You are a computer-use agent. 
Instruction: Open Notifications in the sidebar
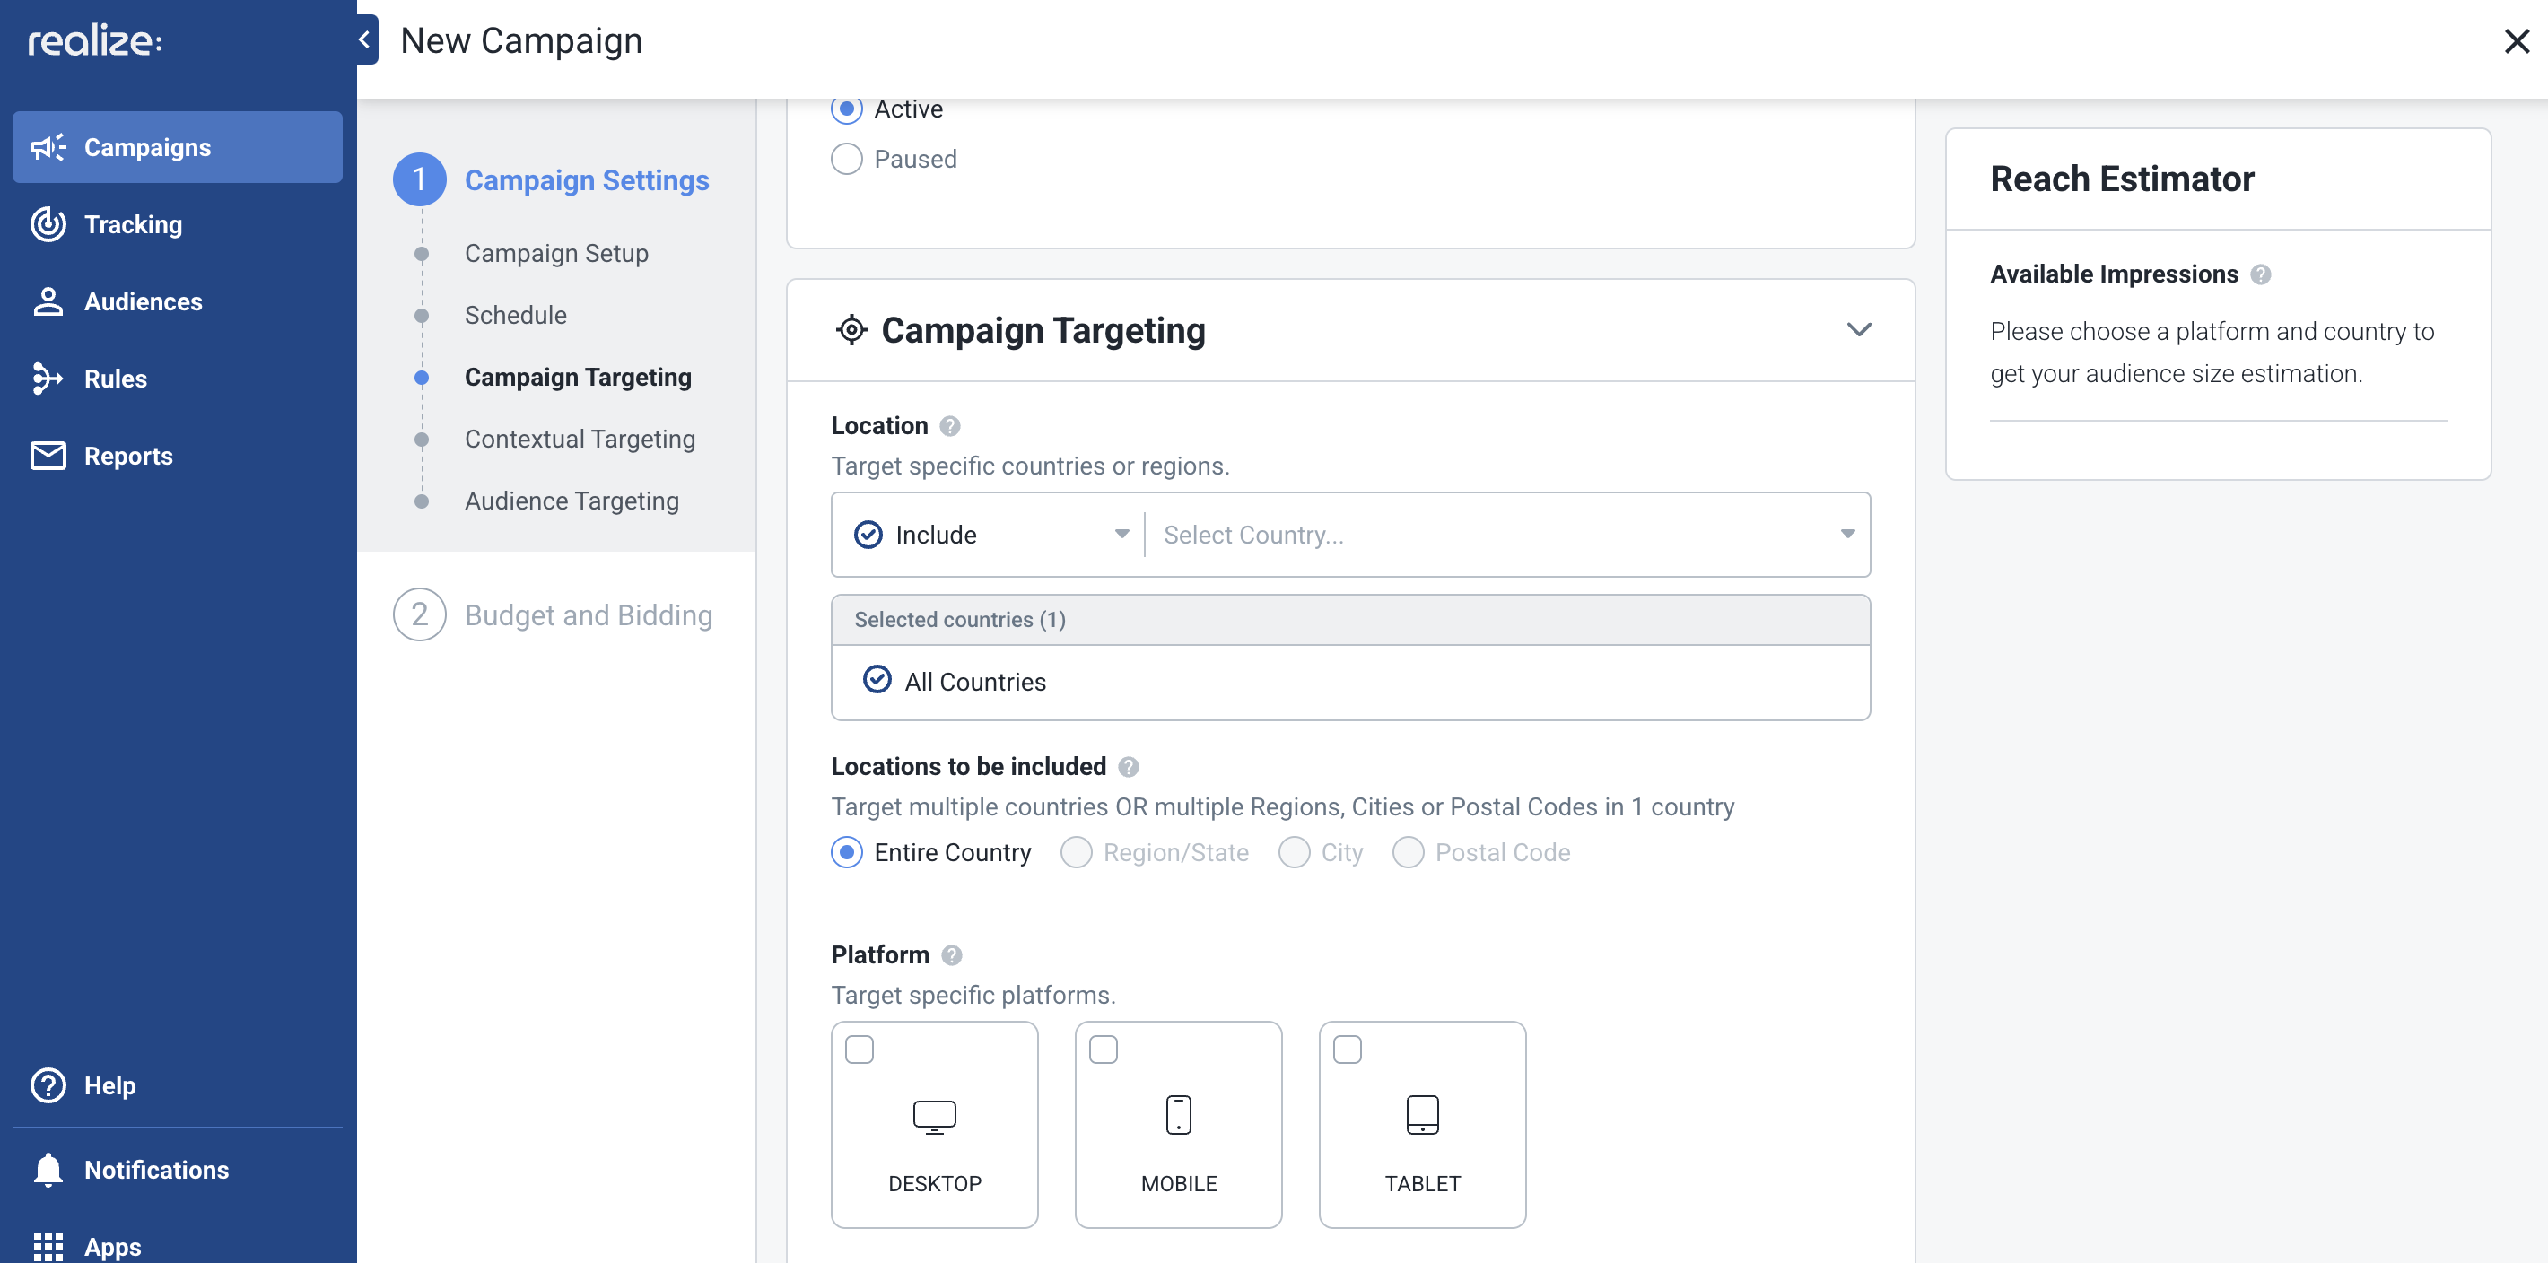pyautogui.click(x=177, y=1170)
